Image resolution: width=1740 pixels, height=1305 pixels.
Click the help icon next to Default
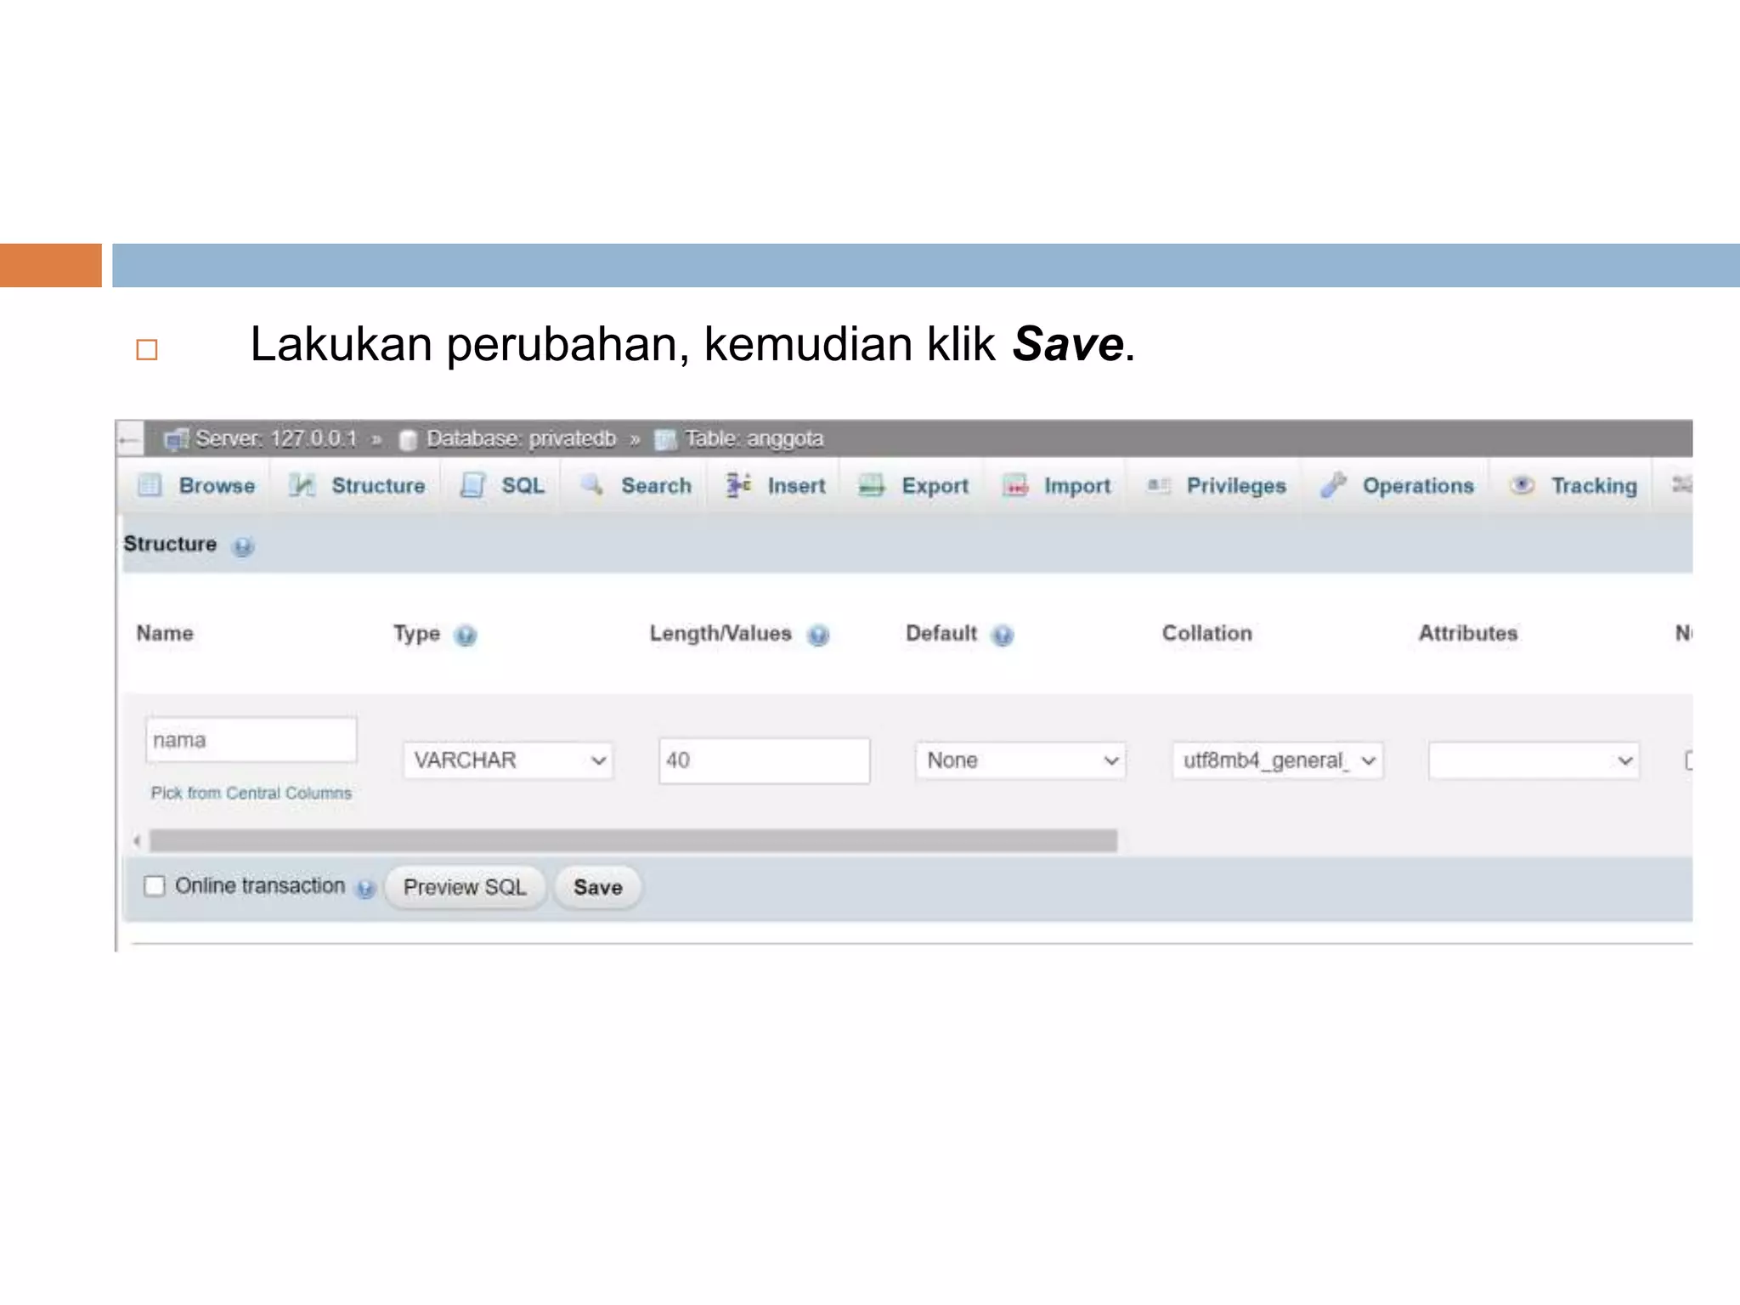[x=1003, y=635]
